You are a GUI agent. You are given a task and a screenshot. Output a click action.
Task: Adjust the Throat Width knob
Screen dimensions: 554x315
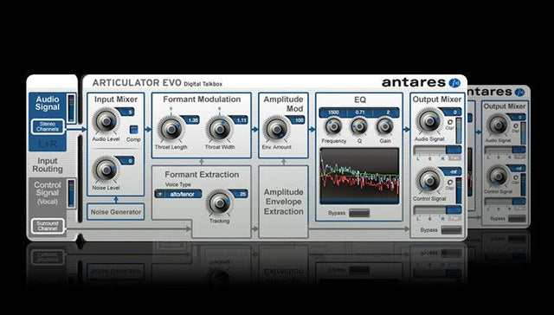(x=220, y=129)
